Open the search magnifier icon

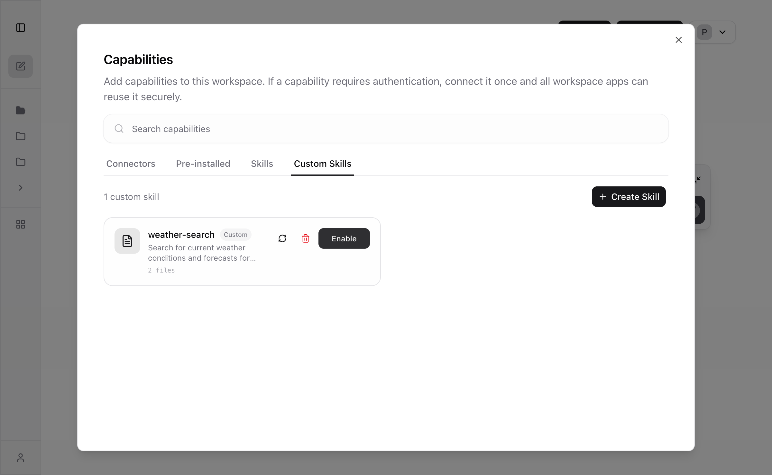(119, 129)
